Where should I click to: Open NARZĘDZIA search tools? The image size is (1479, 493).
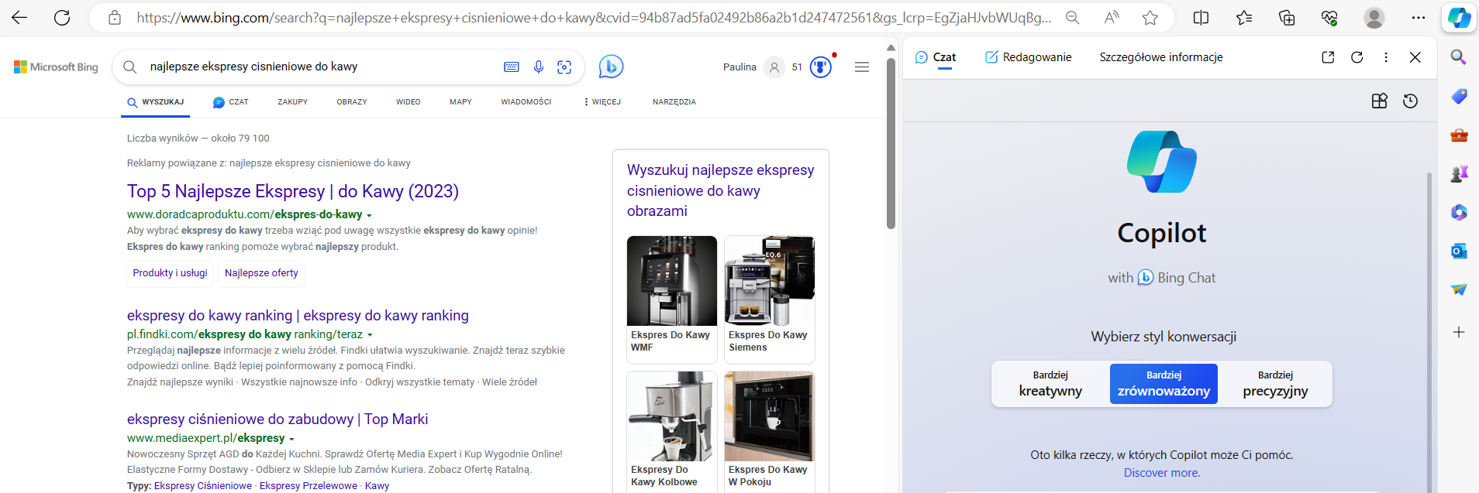[x=674, y=102]
